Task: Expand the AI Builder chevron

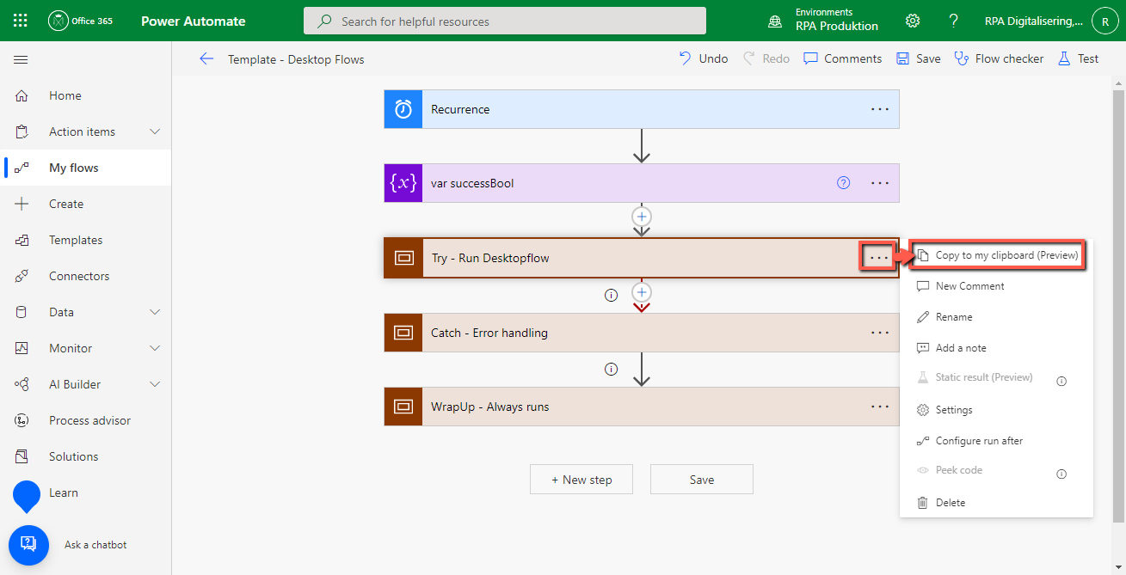Action: (x=155, y=384)
